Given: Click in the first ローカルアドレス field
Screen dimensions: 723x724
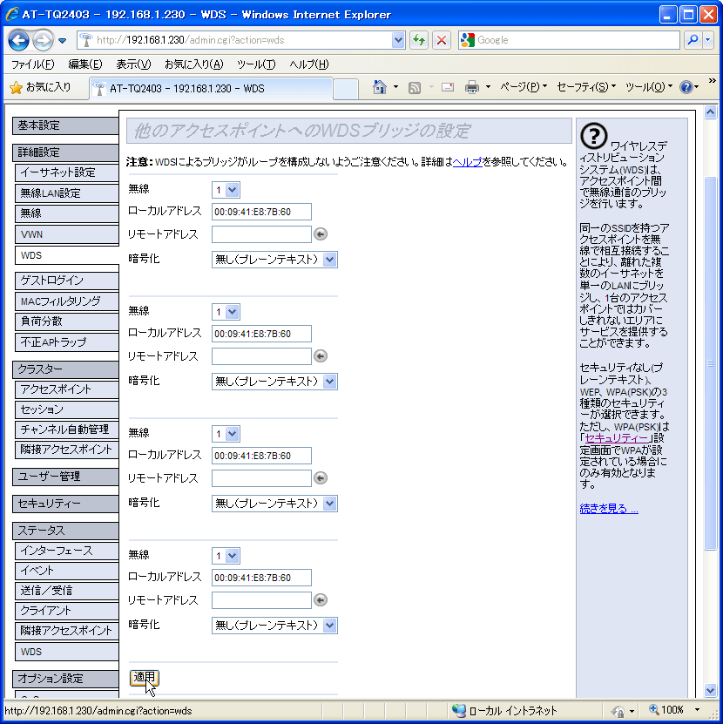Looking at the screenshot, I should (x=261, y=212).
